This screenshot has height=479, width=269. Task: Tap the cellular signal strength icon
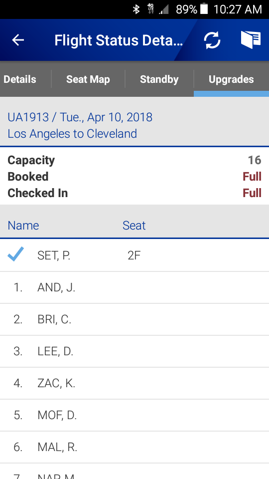[164, 10]
